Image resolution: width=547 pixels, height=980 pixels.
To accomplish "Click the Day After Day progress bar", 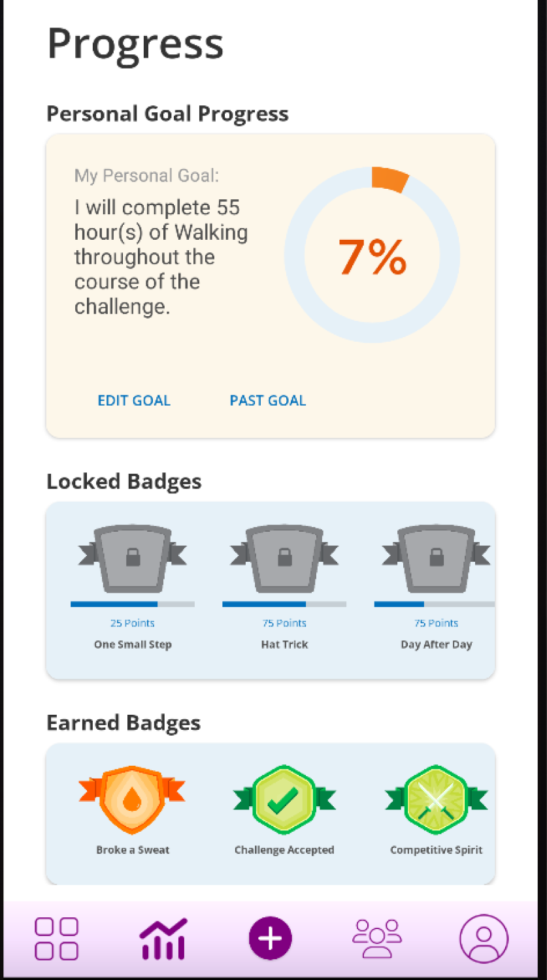I will (435, 604).
